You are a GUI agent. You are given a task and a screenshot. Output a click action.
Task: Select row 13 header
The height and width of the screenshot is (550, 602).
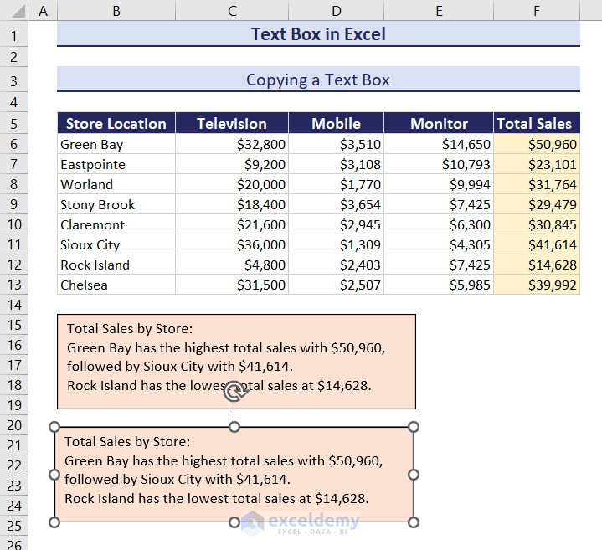[14, 285]
